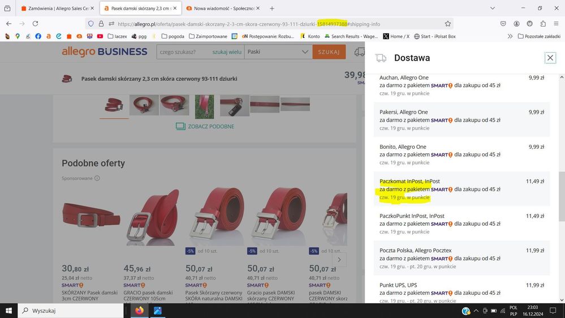
Task: Open the Firefox account icon
Action: click(516, 24)
